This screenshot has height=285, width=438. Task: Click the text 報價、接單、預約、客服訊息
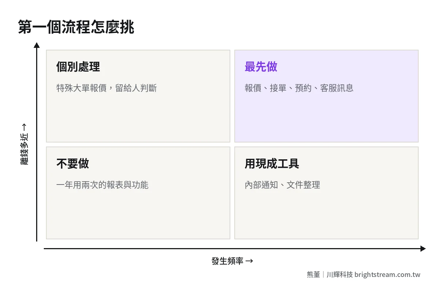click(x=299, y=88)
